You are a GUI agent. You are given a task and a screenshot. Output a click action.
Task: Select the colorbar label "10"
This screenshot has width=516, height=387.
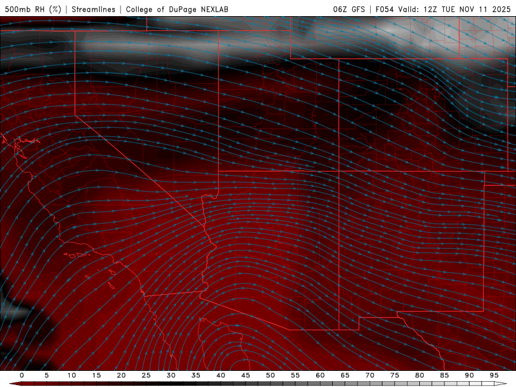72,375
